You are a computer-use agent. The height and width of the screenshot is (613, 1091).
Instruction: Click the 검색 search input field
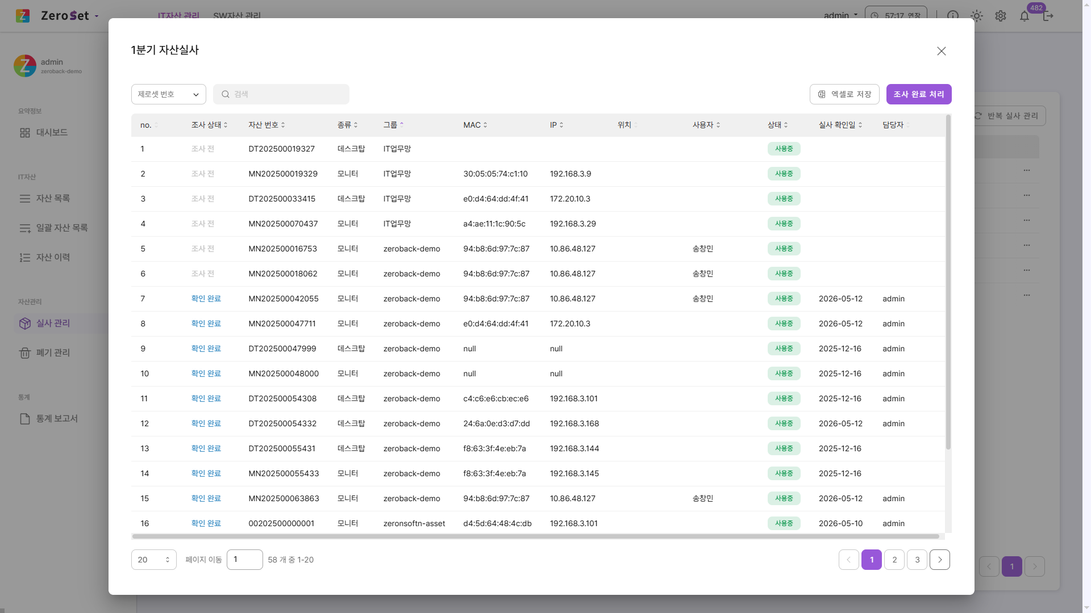(x=281, y=94)
